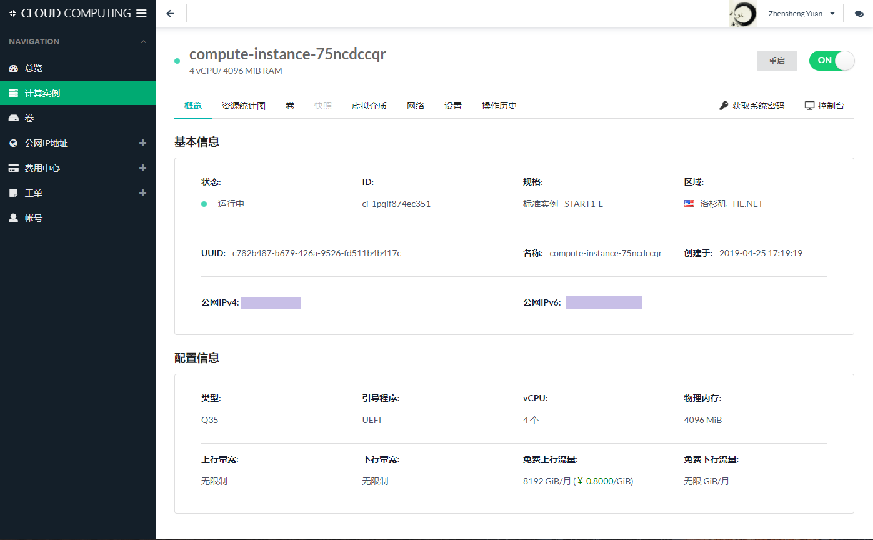Click the user avatar thumbnail
Screen dimensions: 873x540
pyautogui.click(x=743, y=14)
